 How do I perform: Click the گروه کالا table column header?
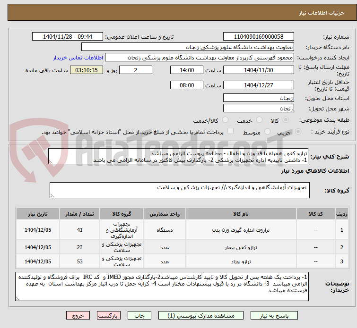(122, 214)
